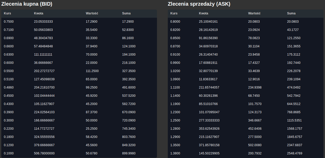Click the Kwota header in BID table
Image resolution: width=325 pixels, height=158 pixels.
[38, 13]
